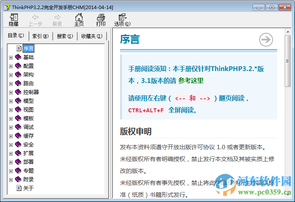Click the purple book icon beside 扩展
Viewport: 295px width, 202px height.
(18, 153)
